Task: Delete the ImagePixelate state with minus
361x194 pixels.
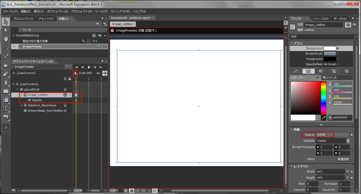Action: click(x=105, y=46)
